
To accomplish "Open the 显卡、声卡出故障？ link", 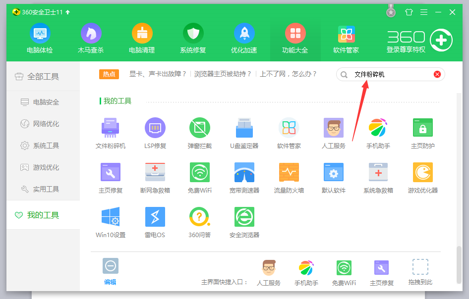I will 158,74.
